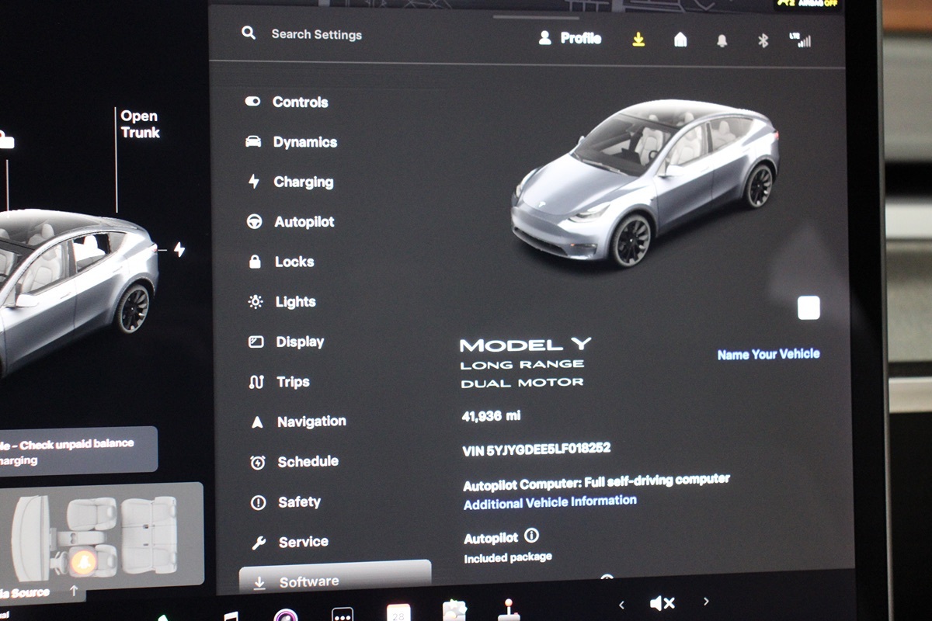
Task: Tap the charge port lightning bolt
Action: 179,250
